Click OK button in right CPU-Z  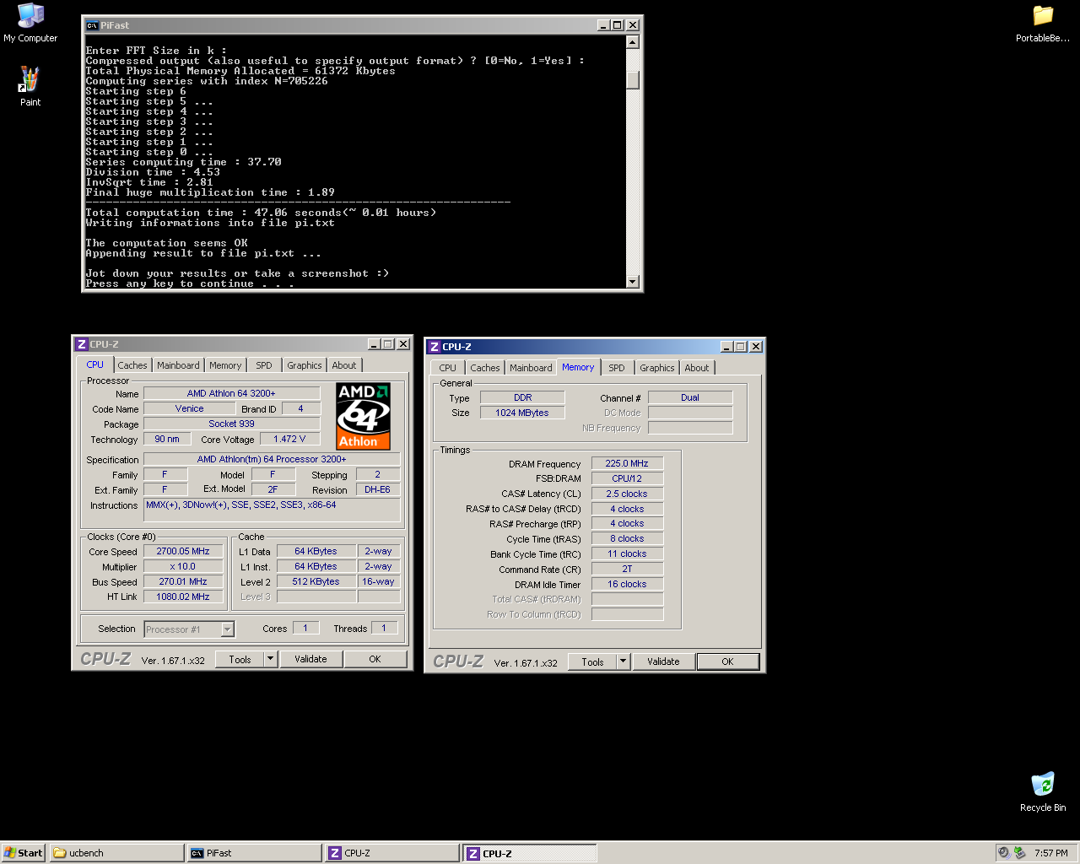click(728, 662)
